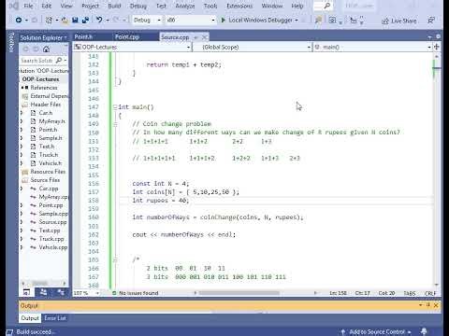This screenshot has width=449, height=336.
Task: Click the Solution Explorer view icon at the panel's bottom
Action: pyautogui.click(x=27, y=292)
